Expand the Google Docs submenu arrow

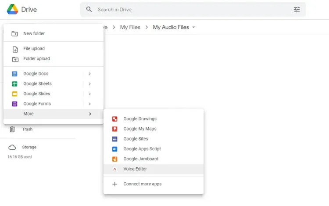[90, 74]
